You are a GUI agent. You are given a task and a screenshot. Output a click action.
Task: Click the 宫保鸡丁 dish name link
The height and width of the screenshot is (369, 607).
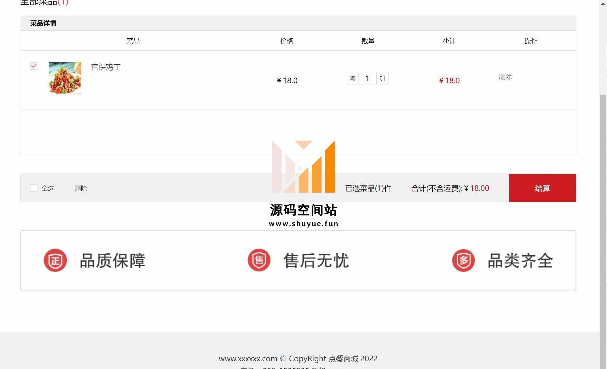point(106,67)
